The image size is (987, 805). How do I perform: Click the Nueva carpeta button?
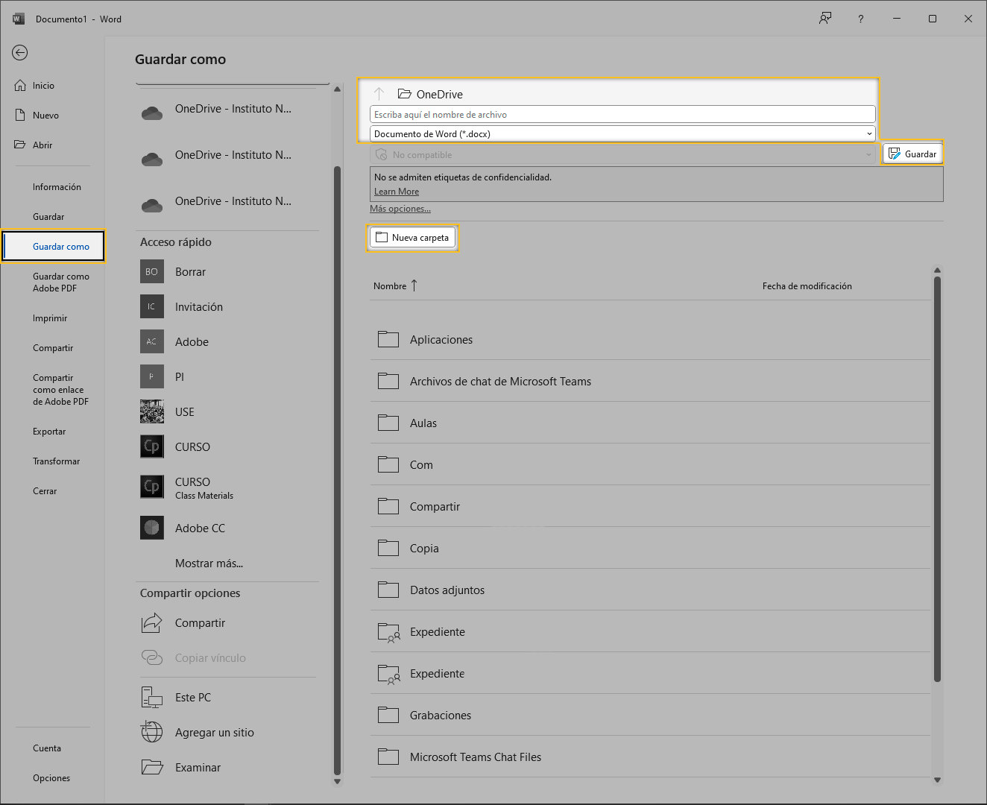coord(412,238)
